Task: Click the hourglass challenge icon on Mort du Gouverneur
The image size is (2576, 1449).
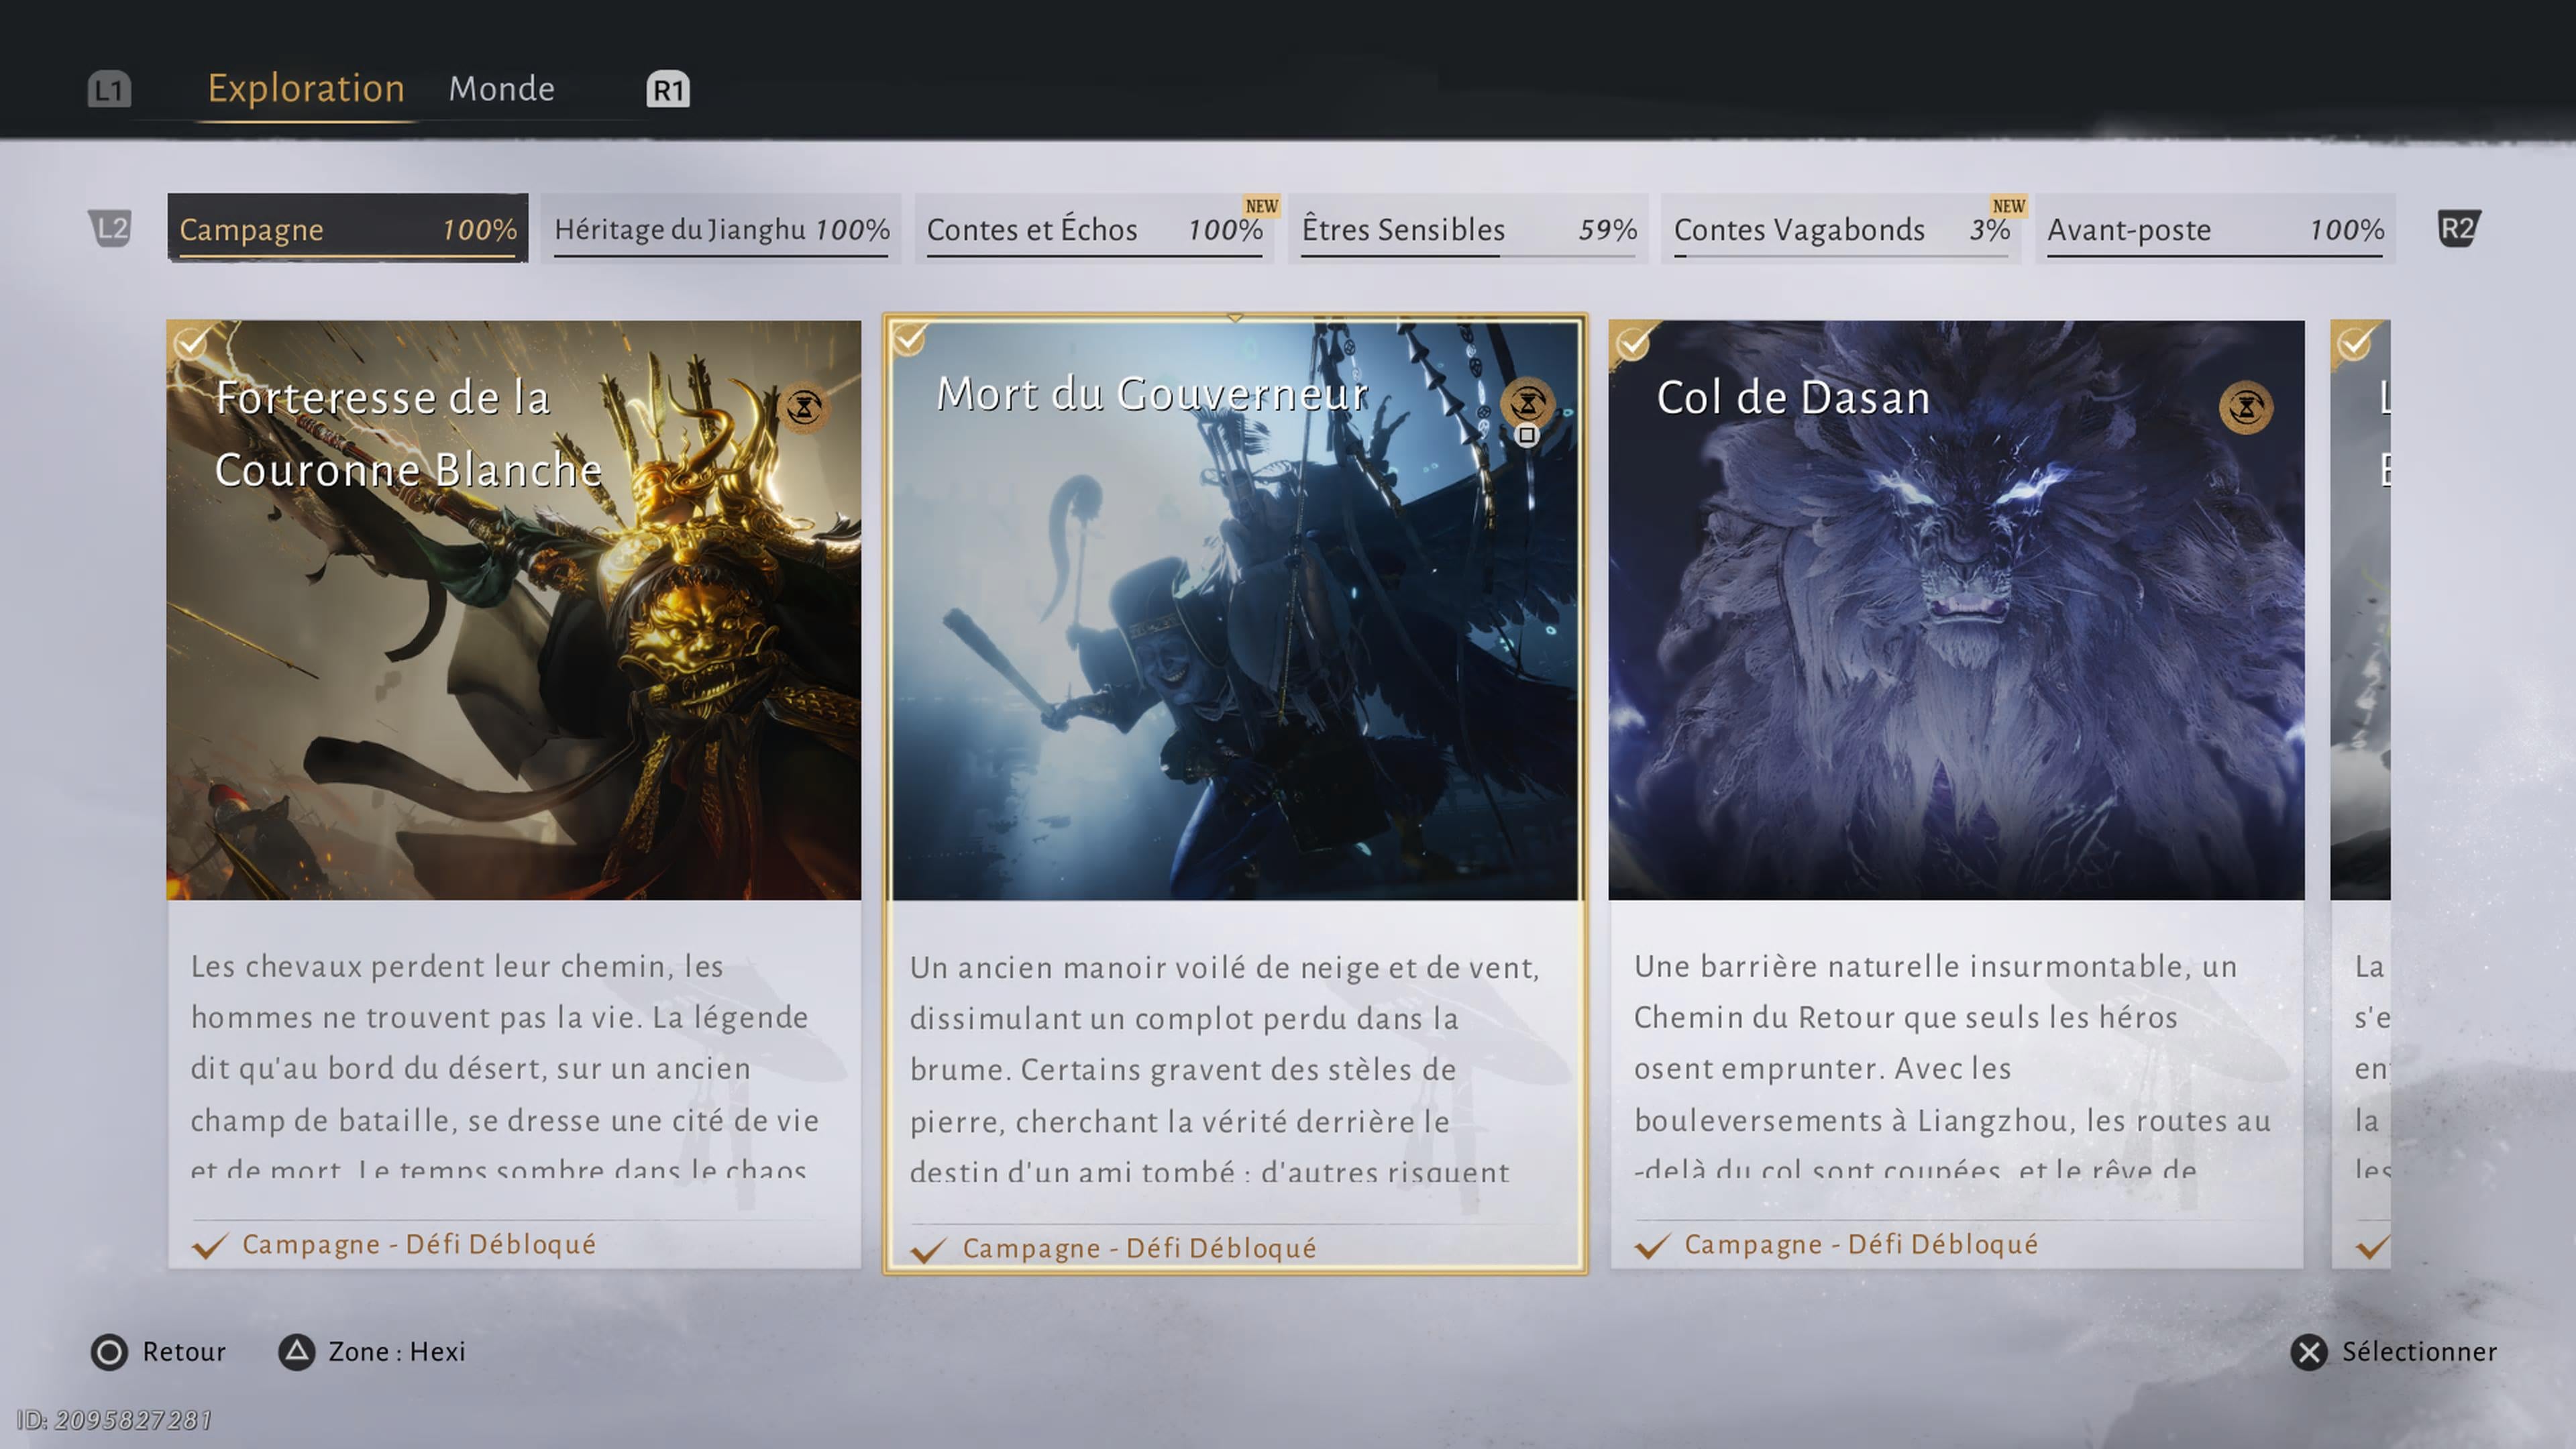Action: point(1527,404)
